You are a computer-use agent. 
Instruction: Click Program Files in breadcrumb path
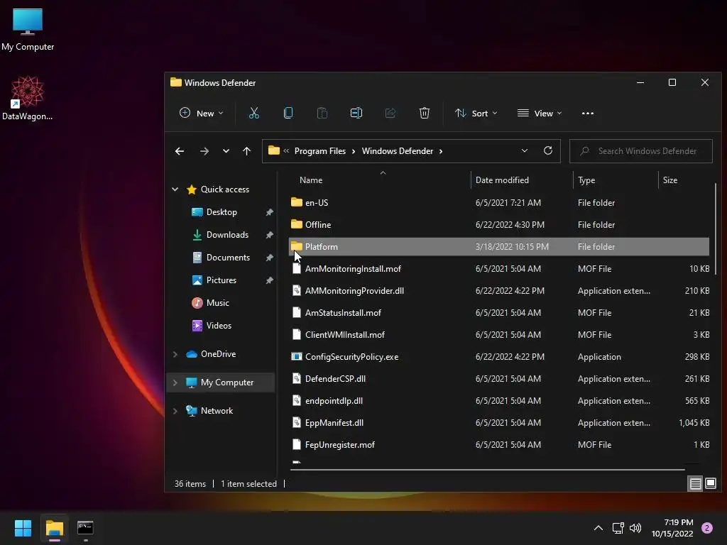click(x=320, y=151)
